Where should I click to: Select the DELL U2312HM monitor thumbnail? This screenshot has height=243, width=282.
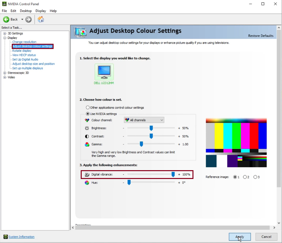(104, 72)
